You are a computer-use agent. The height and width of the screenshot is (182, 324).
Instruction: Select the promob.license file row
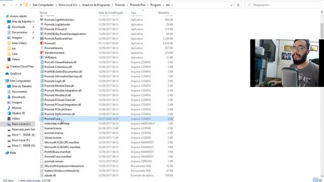106,133
